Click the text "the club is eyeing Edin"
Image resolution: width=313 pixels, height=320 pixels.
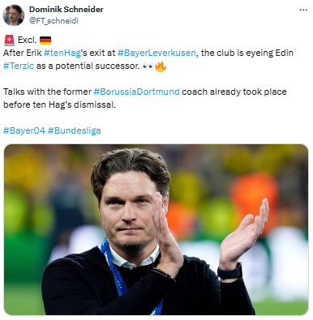(x=247, y=53)
